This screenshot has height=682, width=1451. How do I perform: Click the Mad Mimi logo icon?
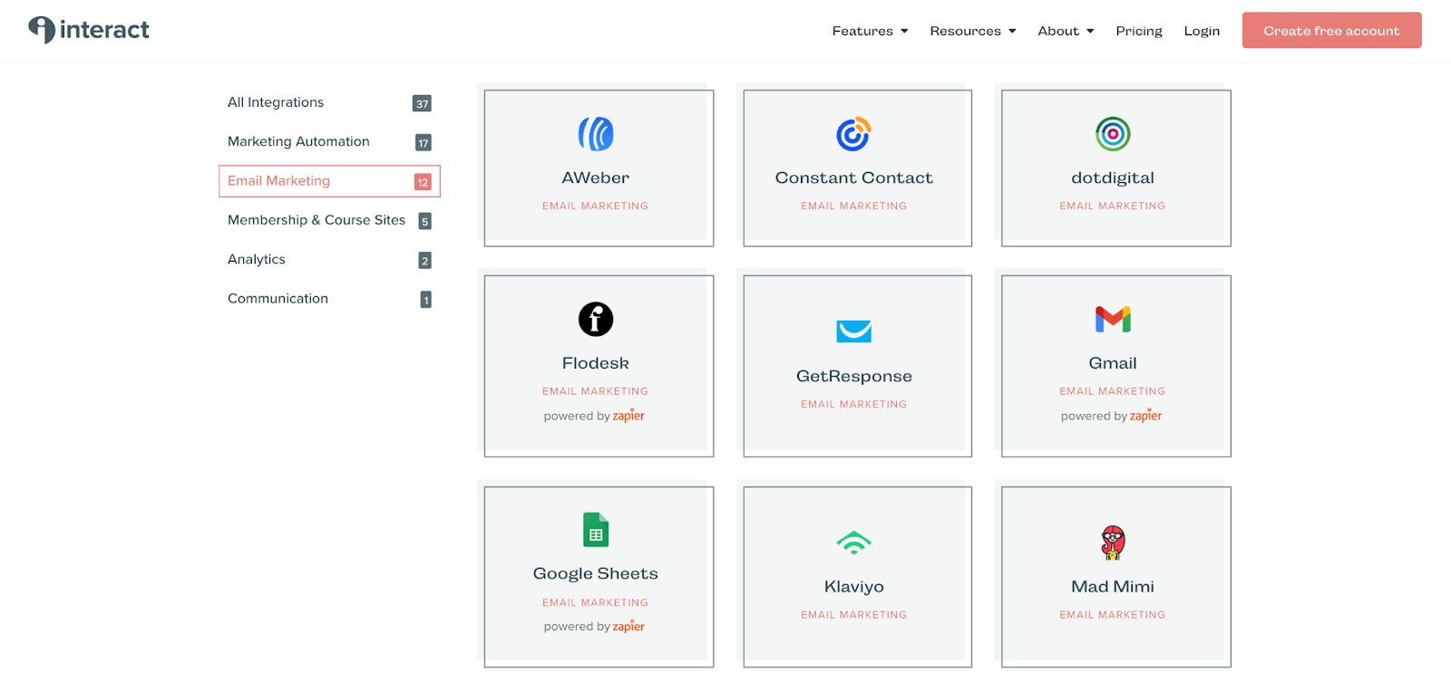(1113, 543)
